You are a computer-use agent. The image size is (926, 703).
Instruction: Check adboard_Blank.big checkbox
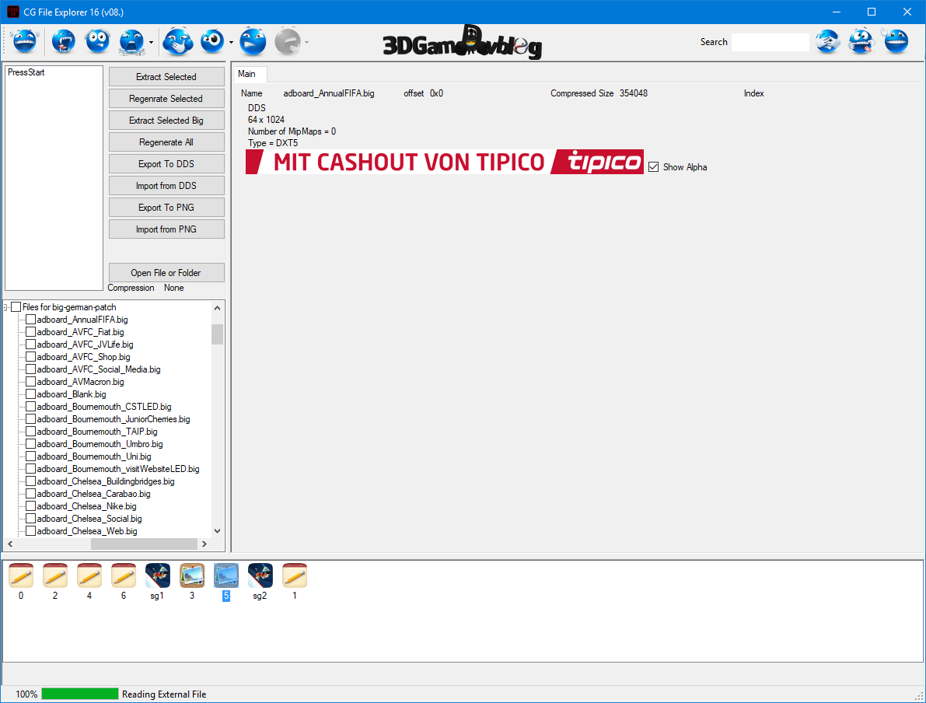point(30,394)
